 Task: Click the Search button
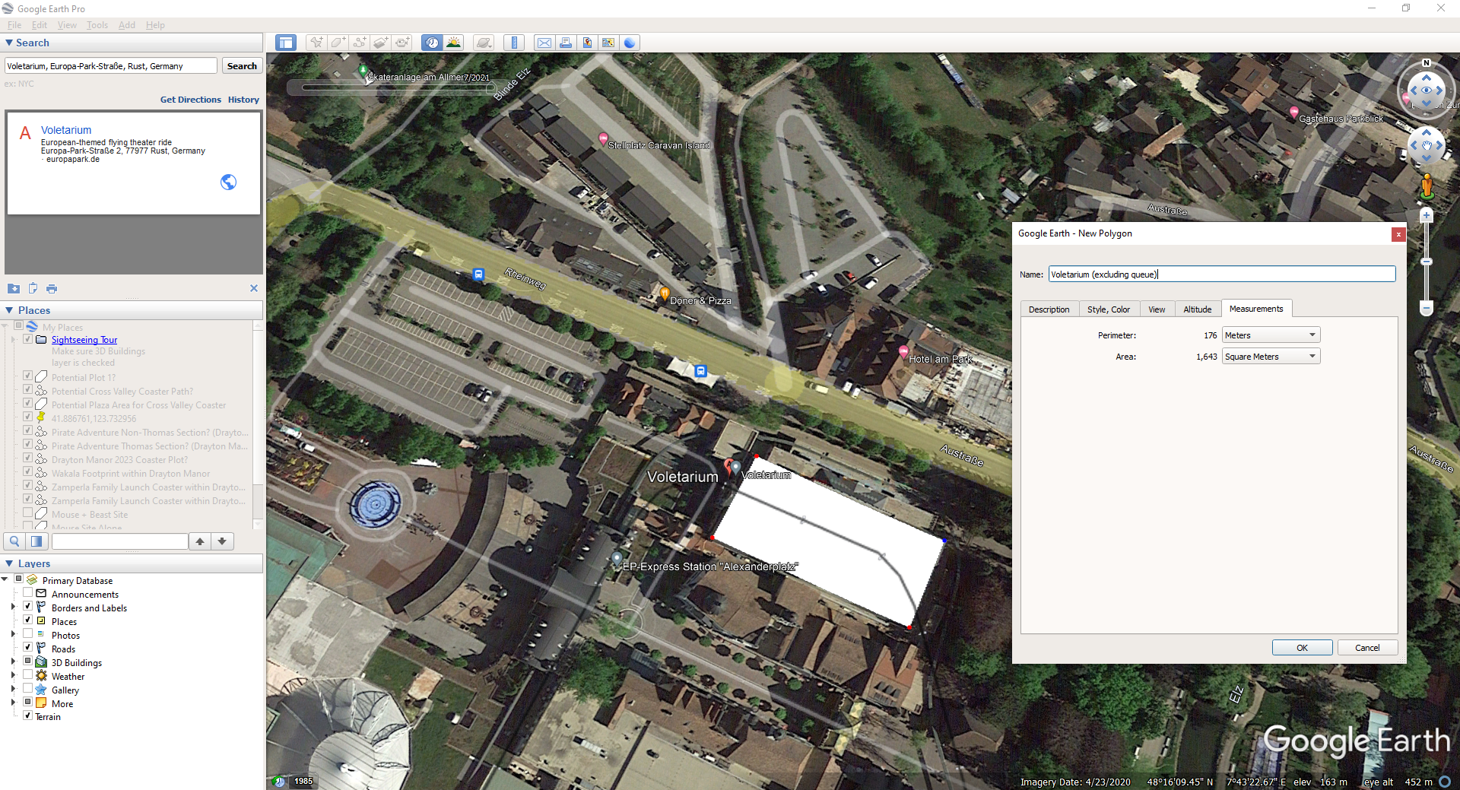click(x=242, y=66)
